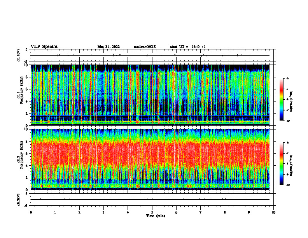This screenshot has width=308, height=238.
Task: Click time axis tick label '0'
Action: [31, 212]
